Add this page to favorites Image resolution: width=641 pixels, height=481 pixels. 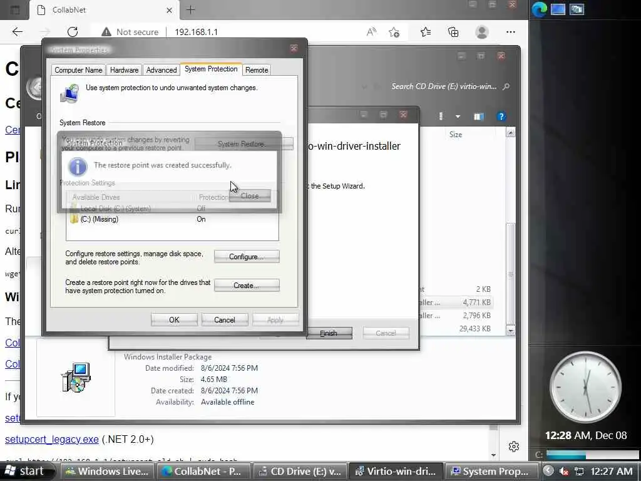[x=394, y=32]
